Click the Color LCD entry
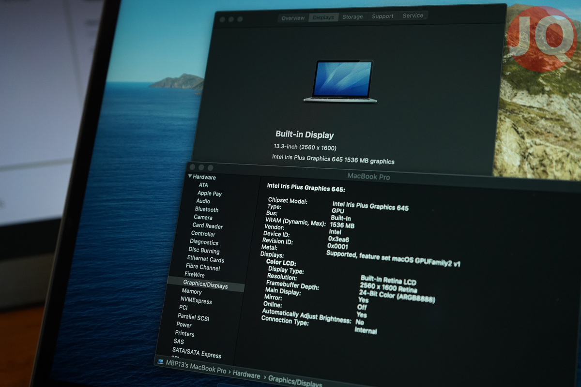 coord(281,263)
